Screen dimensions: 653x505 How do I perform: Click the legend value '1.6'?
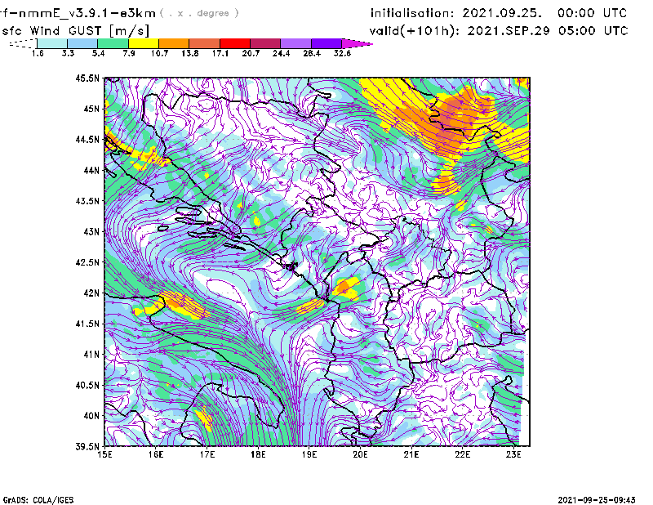(x=38, y=53)
